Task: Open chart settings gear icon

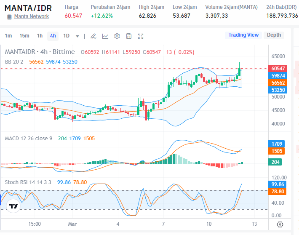Action: (117, 36)
